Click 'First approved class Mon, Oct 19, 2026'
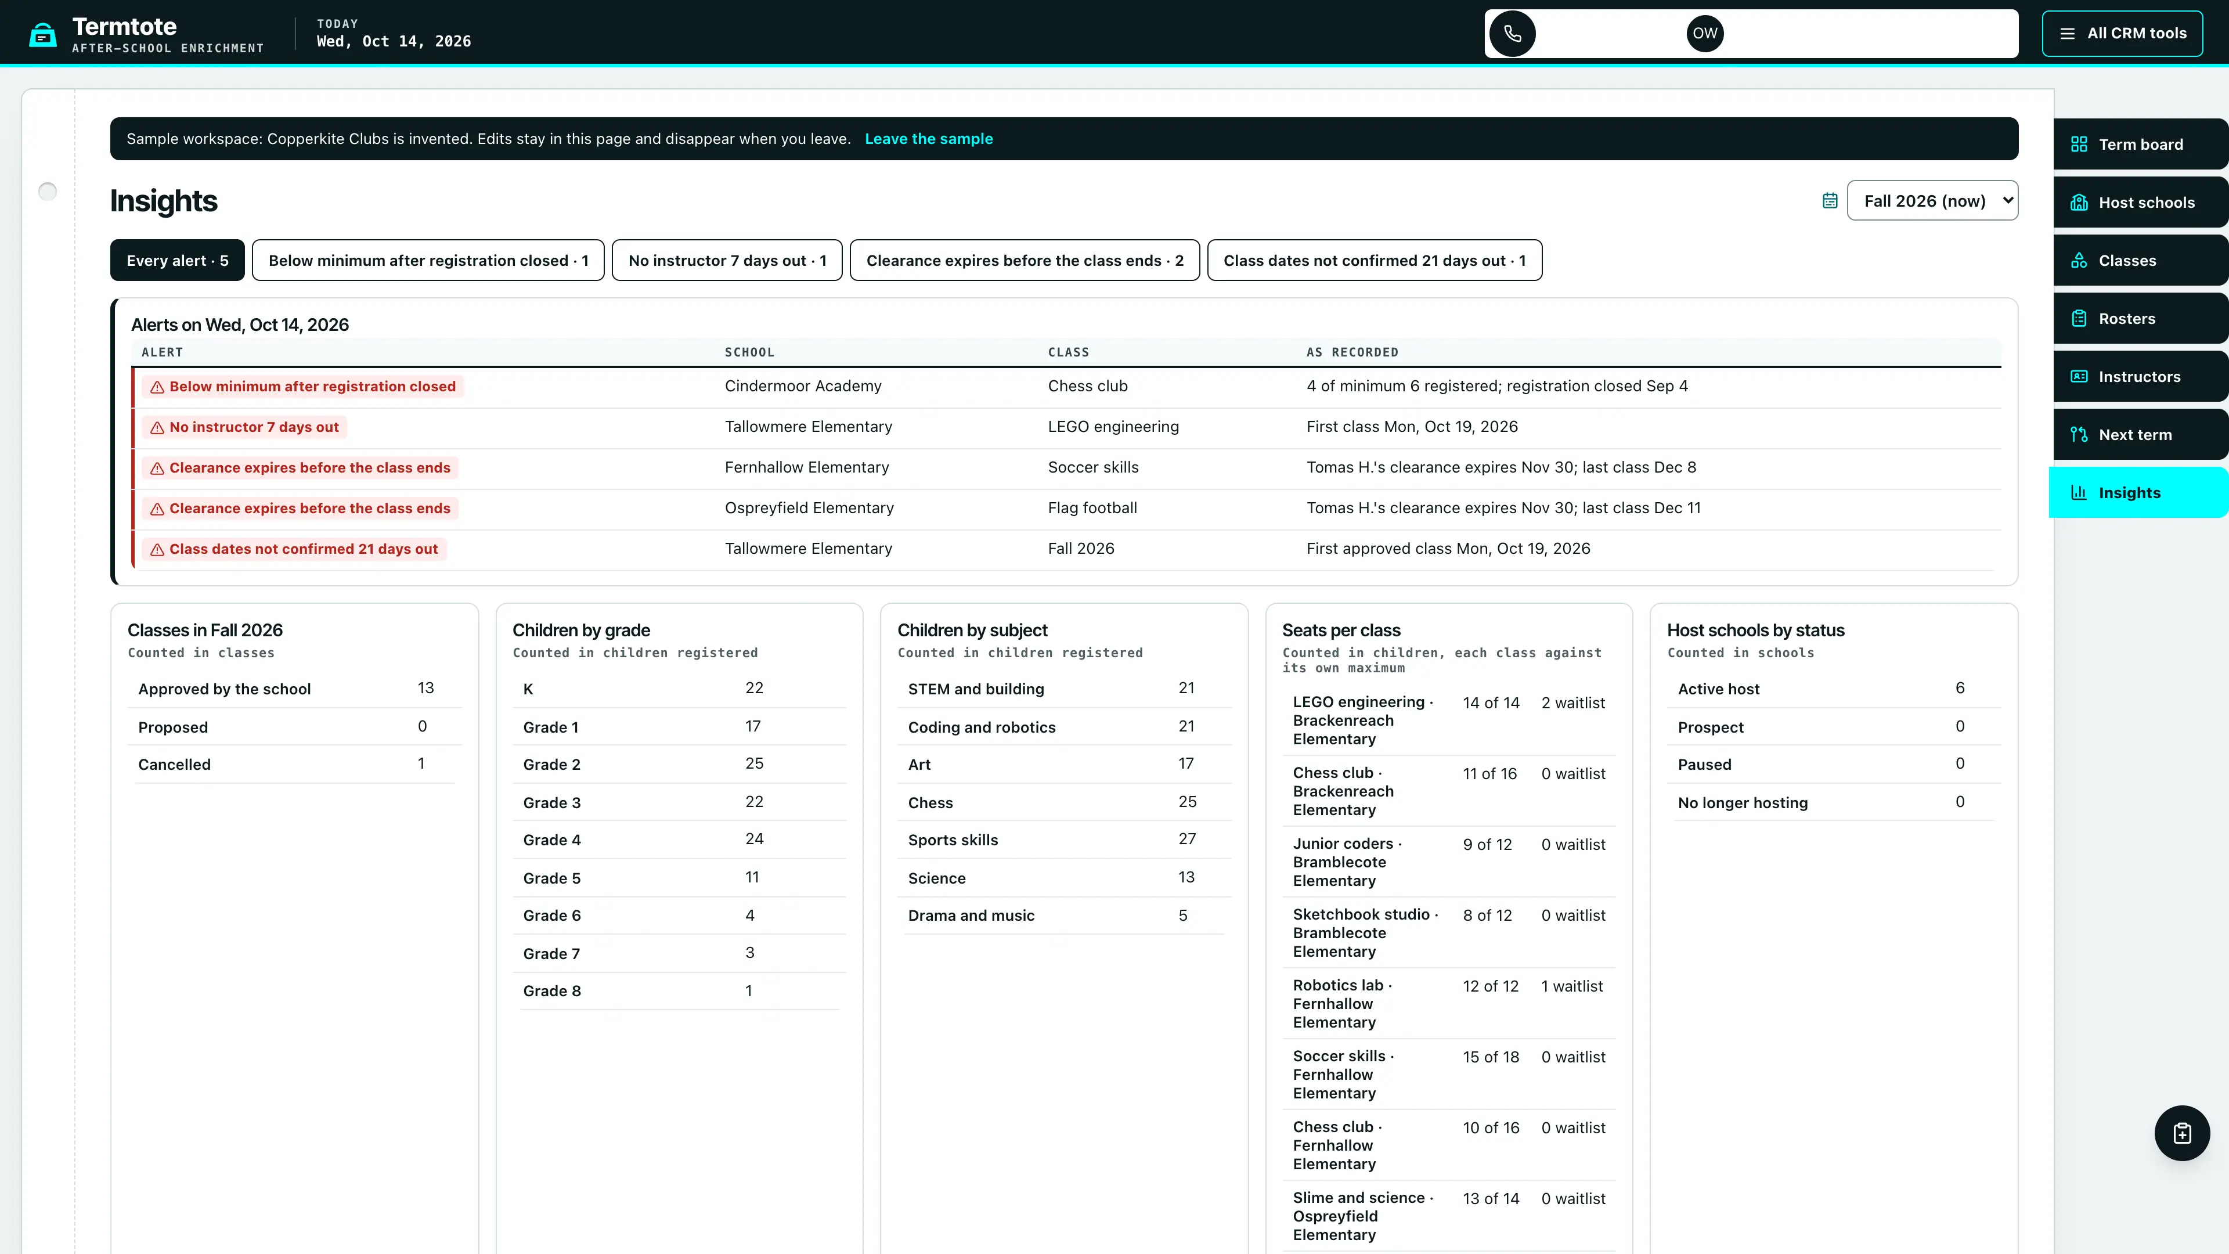The image size is (2229, 1254). click(x=1448, y=549)
